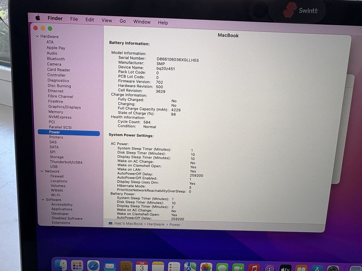Image resolution: width=362 pixels, height=271 pixels.
Task: Select Diagnostics in sidebar
Action: pos(58,81)
